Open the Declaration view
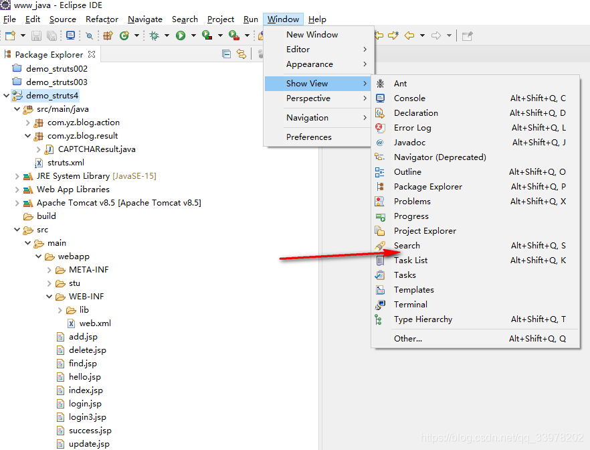 click(x=475, y=113)
